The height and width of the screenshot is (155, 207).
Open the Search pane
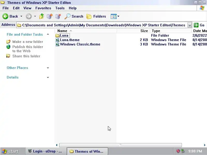[x=74, y=16]
